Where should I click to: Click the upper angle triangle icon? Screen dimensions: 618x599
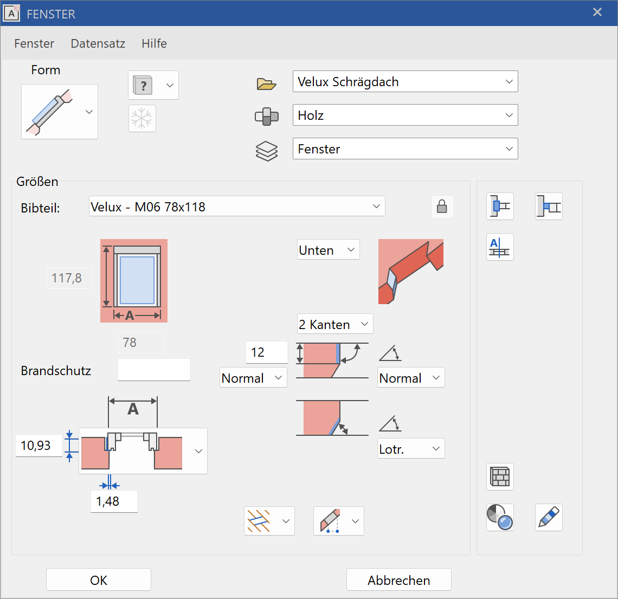click(x=390, y=353)
